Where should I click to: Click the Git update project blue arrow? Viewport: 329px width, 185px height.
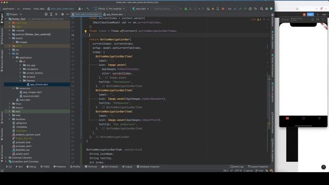click(x=235, y=9)
